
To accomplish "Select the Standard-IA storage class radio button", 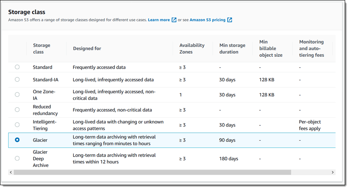I will click(17, 79).
